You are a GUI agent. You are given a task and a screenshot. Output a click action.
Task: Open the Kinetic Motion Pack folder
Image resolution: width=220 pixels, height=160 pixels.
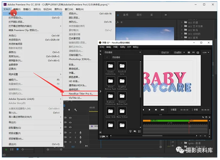coord(122,96)
